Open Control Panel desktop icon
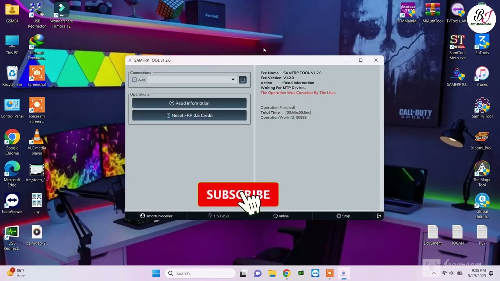The image size is (500, 281). point(12,108)
